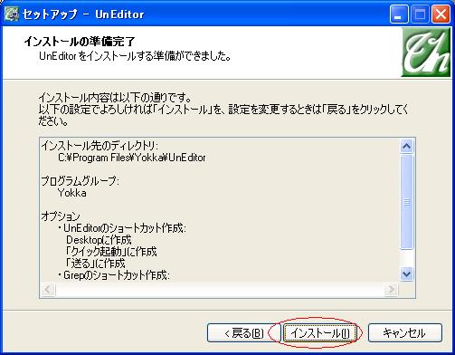
Task: Click the vertical scrollbar up arrow
Action: 406,147
